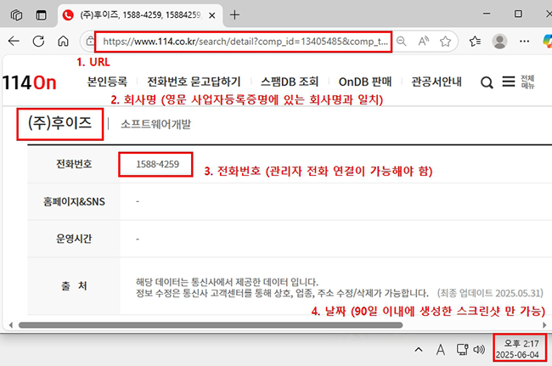552x366 pixels.
Task: Click the scrollbar left arrow
Action: (11, 325)
